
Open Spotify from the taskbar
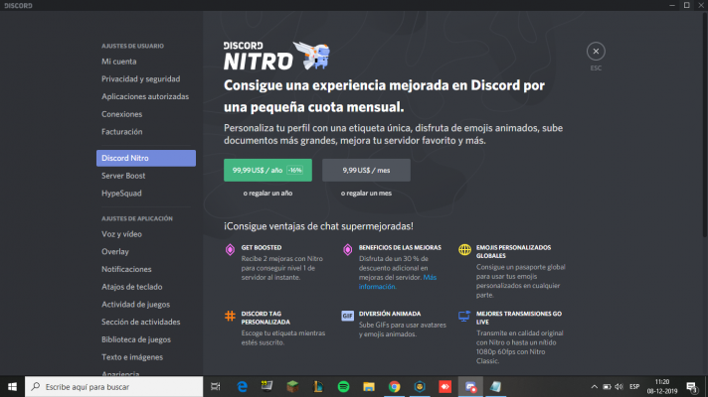coord(343,387)
